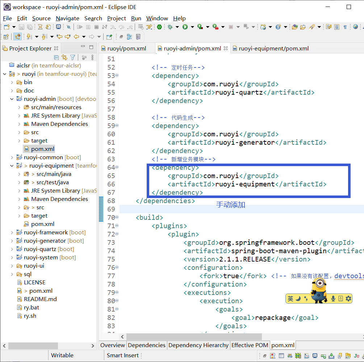Screen dimensions: 364x362
Task: Toggle Block Selection Mode icon
Action: click(337, 27)
